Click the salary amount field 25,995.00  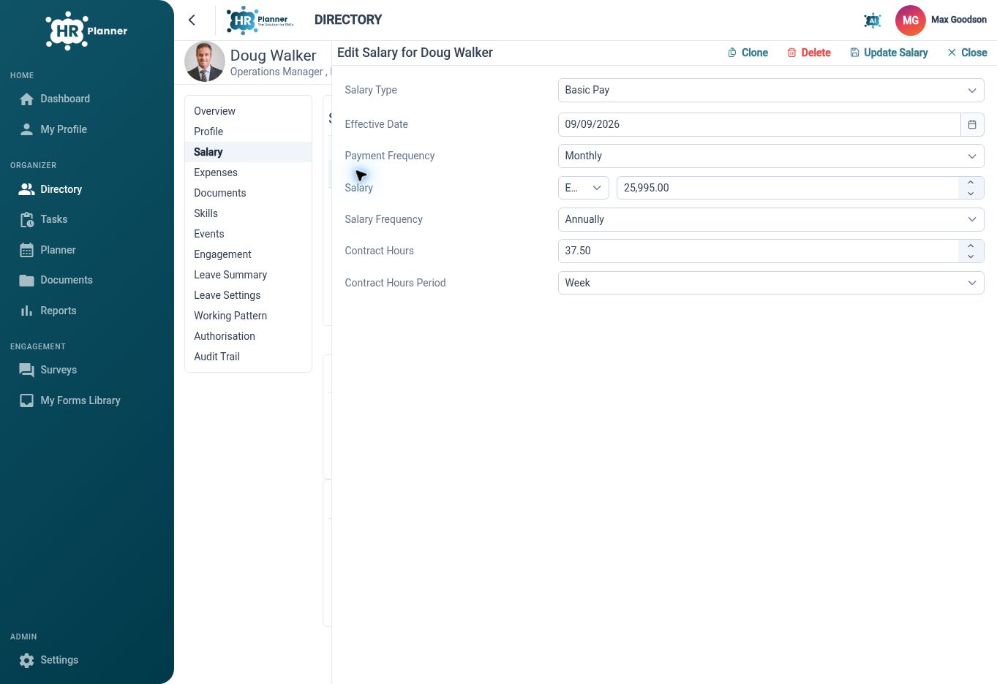[x=788, y=188]
